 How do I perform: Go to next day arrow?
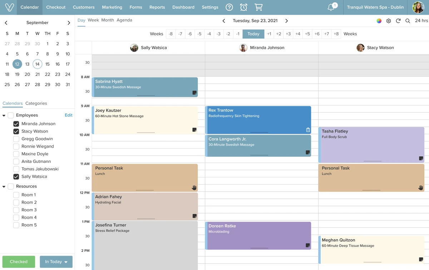pyautogui.click(x=286, y=21)
